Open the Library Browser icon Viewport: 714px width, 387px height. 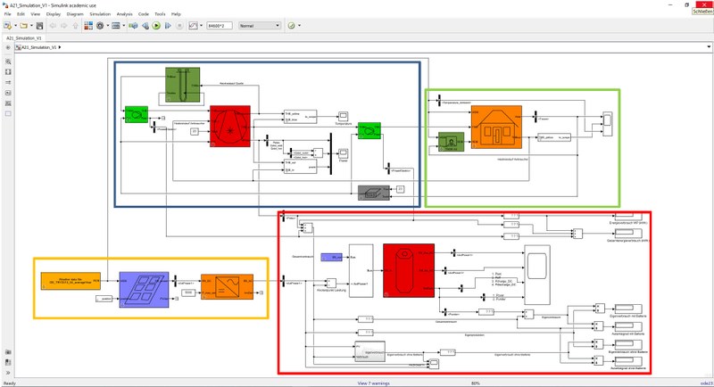click(x=87, y=26)
